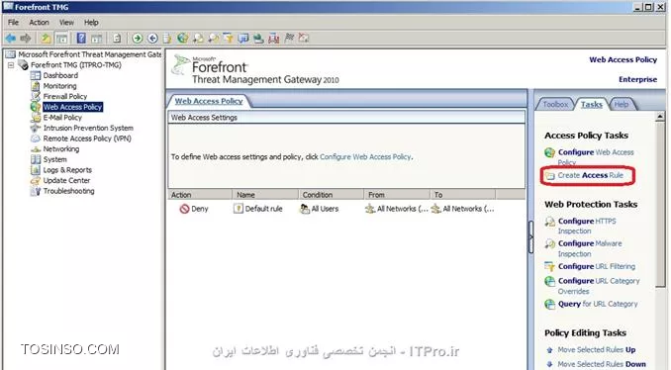Click Move Selected Rules Up
Viewport: 671px width, 370px height.
pos(596,350)
